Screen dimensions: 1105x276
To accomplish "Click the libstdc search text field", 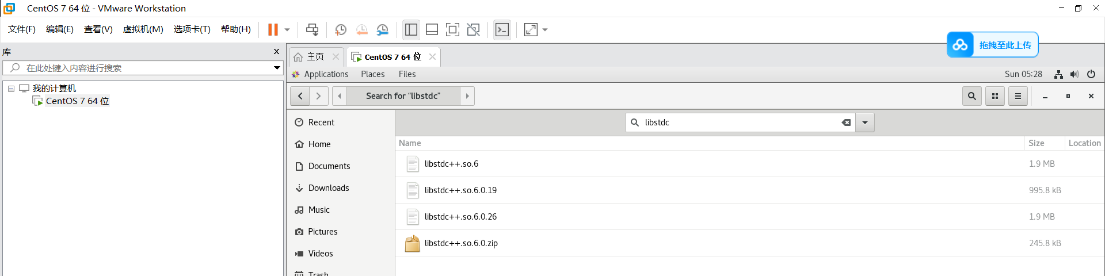I will click(740, 122).
